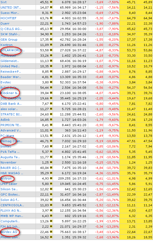The width and height of the screenshot is (153, 241).
Task: Open the GEA Group stock link
Action: 9,40
